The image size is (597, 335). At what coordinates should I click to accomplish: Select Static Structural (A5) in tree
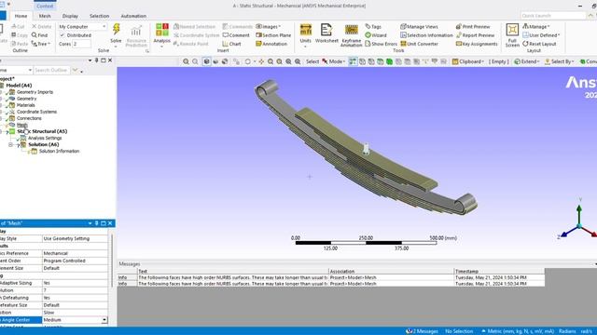pyautogui.click(x=42, y=131)
